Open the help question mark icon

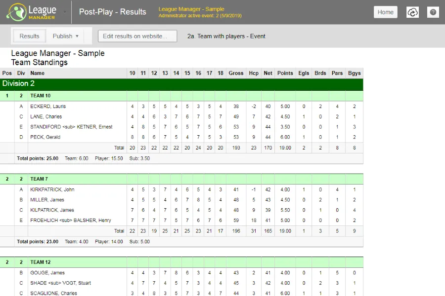click(x=433, y=12)
